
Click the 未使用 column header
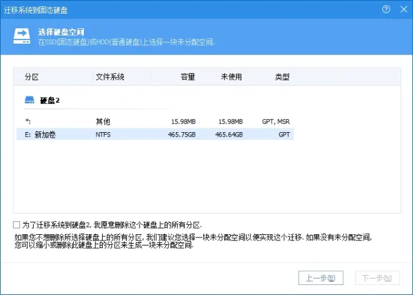coord(232,77)
